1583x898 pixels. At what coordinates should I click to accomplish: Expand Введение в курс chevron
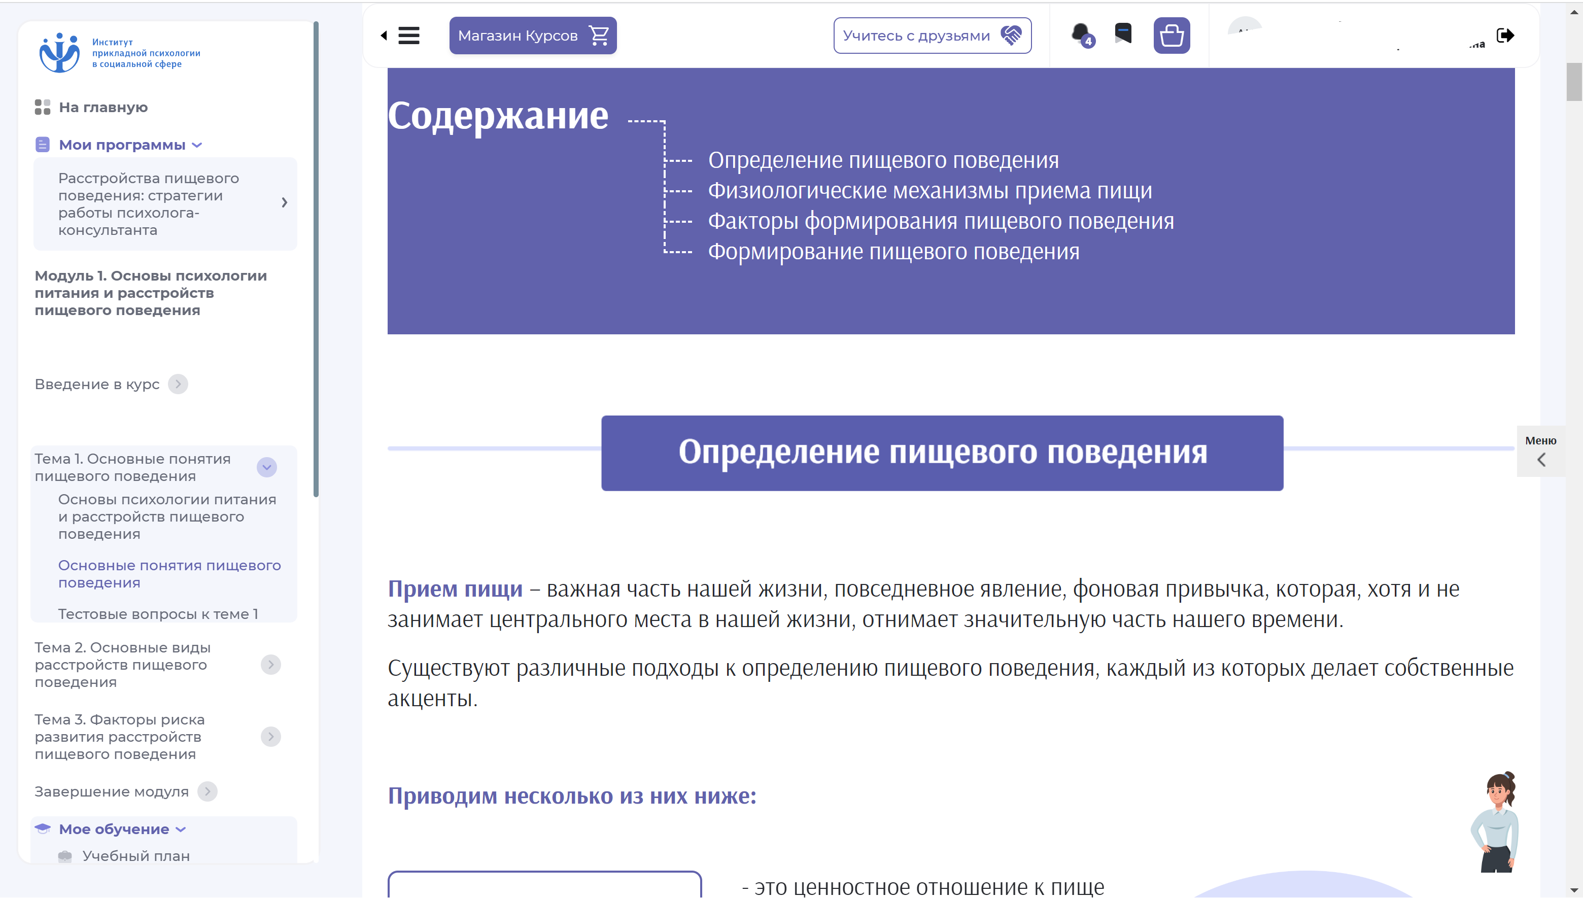[x=178, y=384]
